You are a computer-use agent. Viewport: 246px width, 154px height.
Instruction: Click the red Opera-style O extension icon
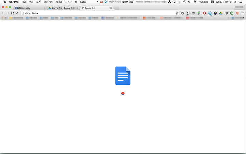click(x=204, y=13)
